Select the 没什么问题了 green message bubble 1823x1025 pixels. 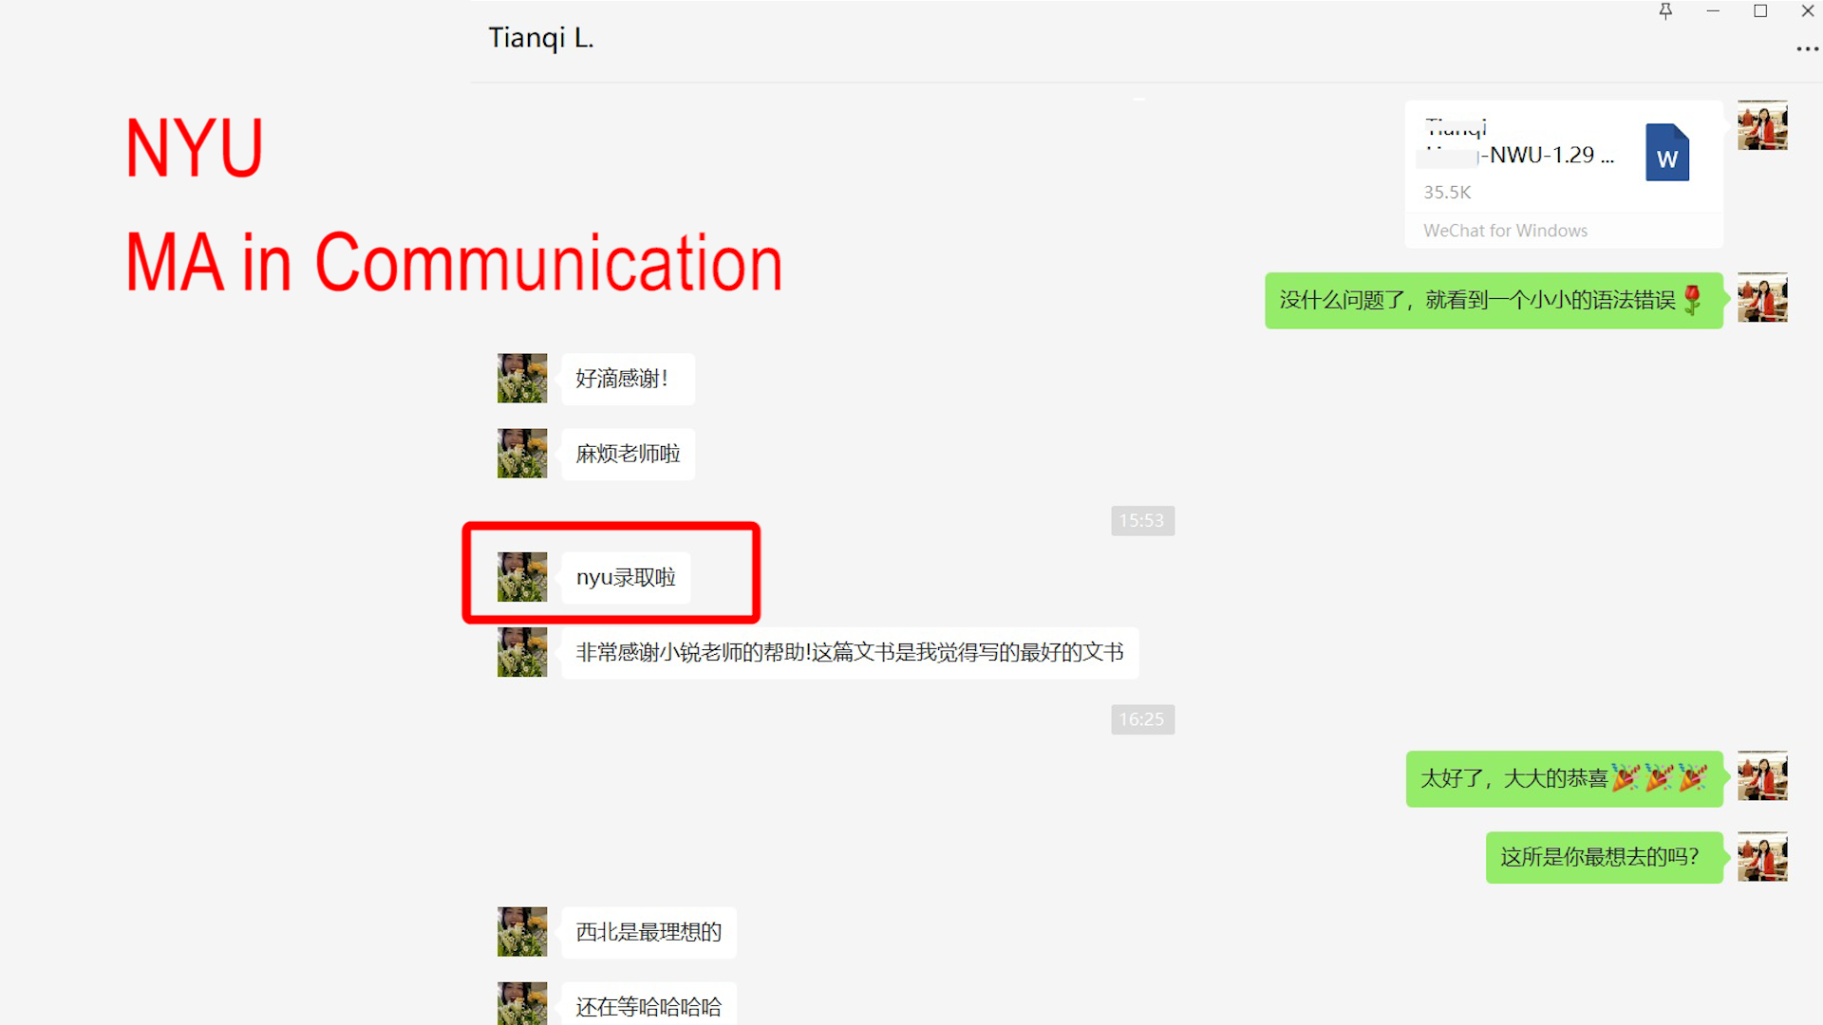1494,300
